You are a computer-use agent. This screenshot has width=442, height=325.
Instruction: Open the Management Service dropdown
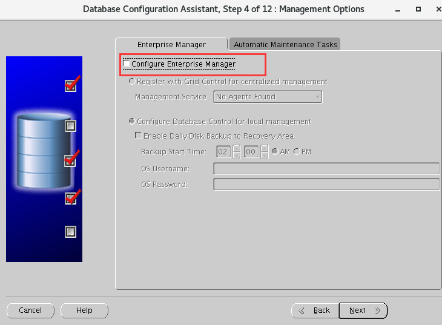click(268, 97)
